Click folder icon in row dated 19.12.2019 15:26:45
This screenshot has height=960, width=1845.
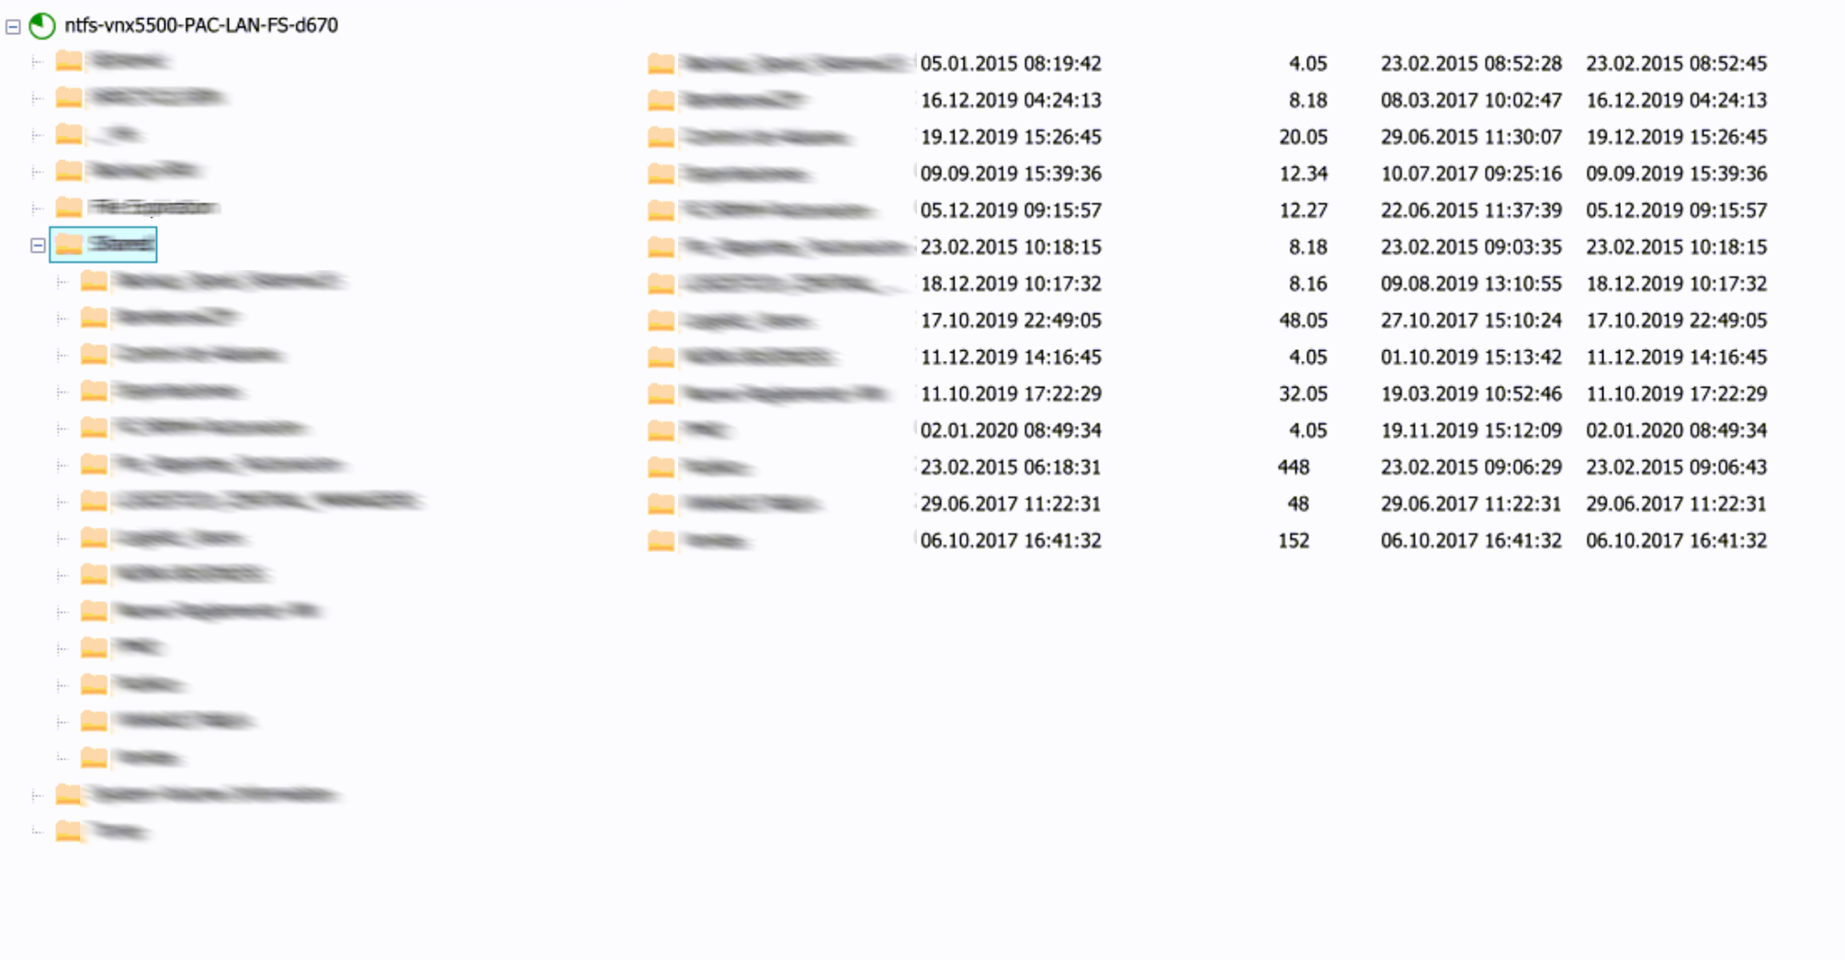tap(661, 137)
